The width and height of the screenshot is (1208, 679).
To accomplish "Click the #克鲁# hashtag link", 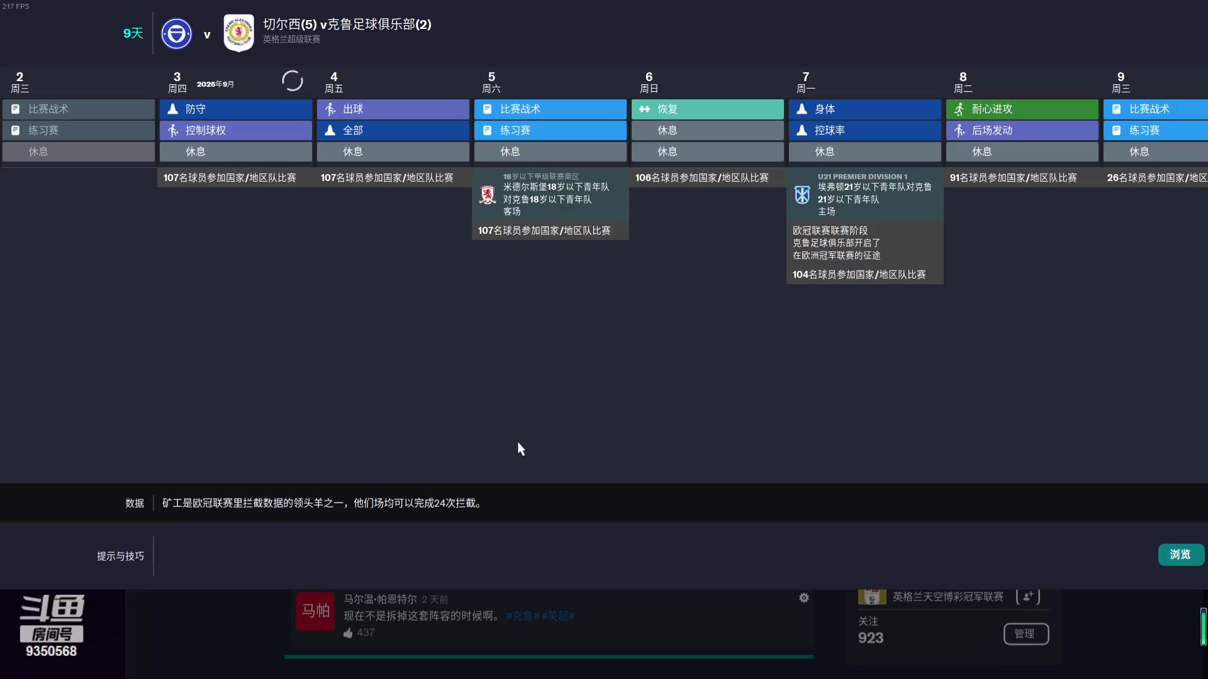I will pos(523,616).
